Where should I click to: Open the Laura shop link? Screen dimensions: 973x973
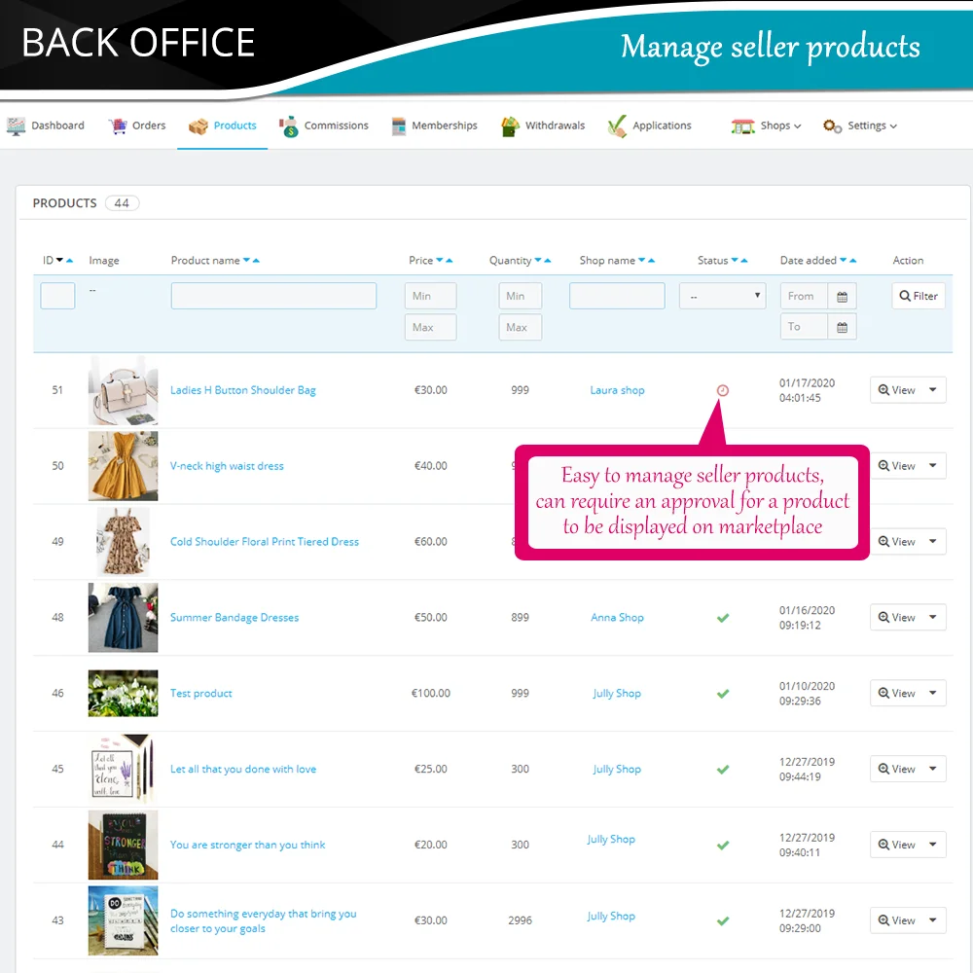[x=617, y=389]
